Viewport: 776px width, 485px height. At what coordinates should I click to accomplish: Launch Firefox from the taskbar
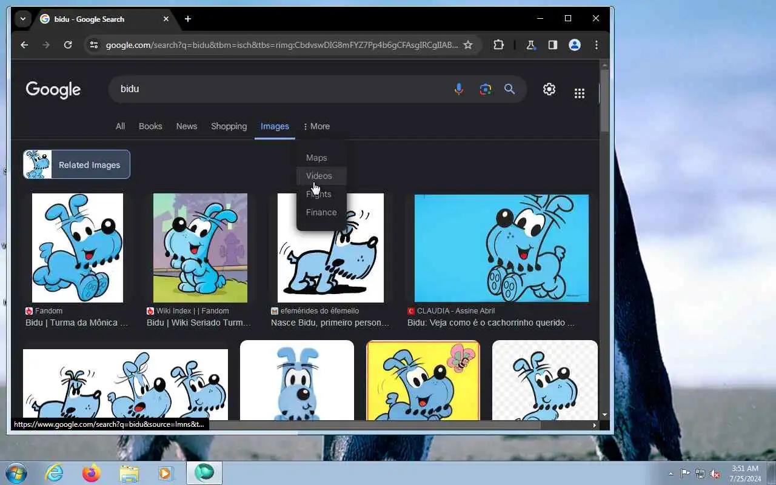tap(92, 473)
